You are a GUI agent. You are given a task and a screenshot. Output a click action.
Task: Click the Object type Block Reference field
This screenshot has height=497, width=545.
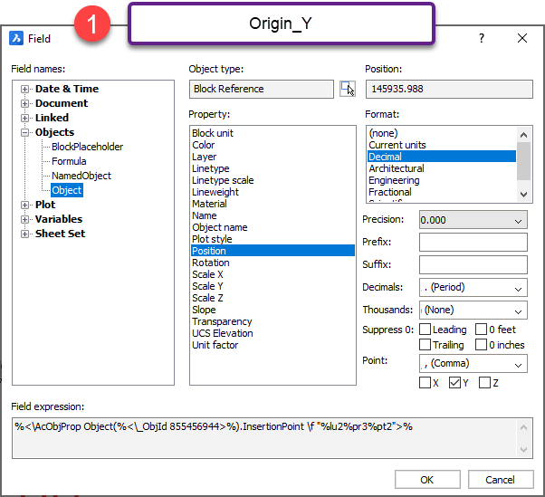[x=262, y=89]
